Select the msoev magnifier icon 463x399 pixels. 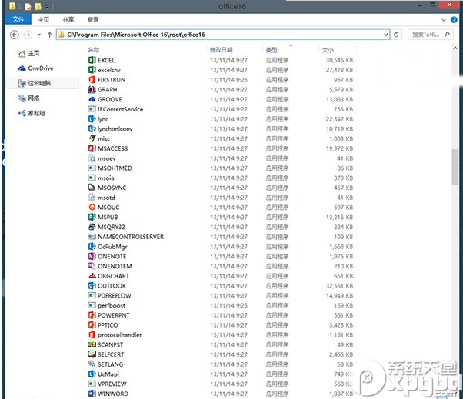tap(92, 158)
